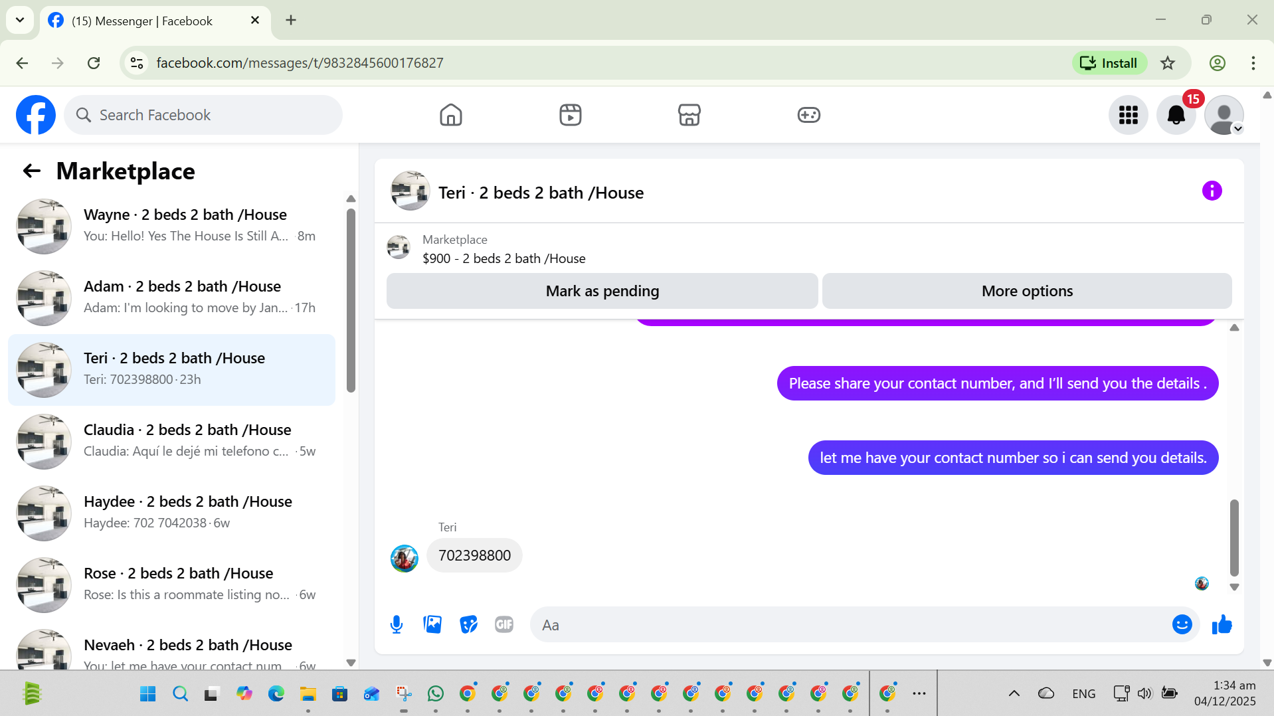Viewport: 1274px width, 716px height.
Task: Open Wayne's 2 beds 2 bath conversation
Action: 171,226
